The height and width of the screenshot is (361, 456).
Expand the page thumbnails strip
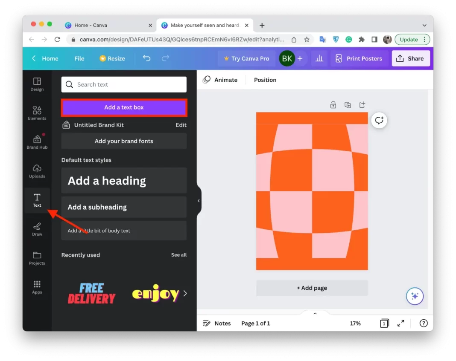pos(315,313)
